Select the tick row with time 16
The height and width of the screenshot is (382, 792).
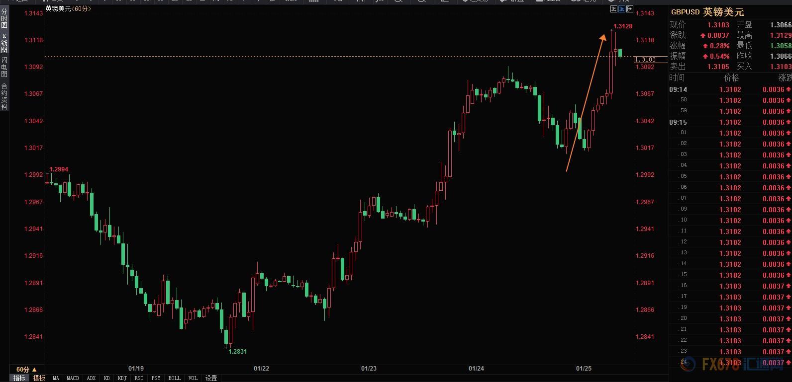pyautogui.click(x=684, y=286)
